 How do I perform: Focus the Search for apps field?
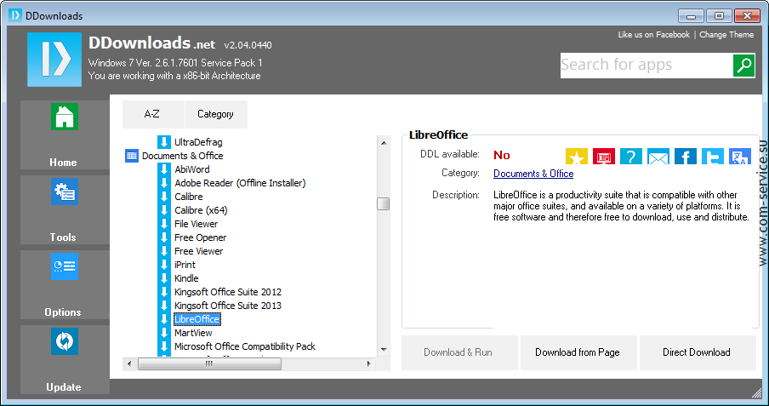point(647,65)
